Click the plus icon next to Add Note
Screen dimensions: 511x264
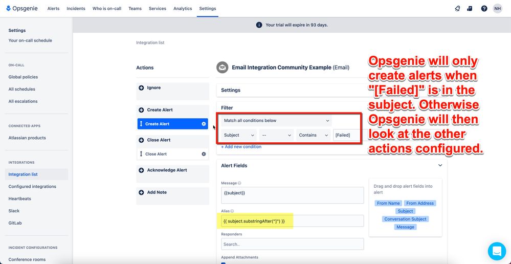tap(141, 192)
